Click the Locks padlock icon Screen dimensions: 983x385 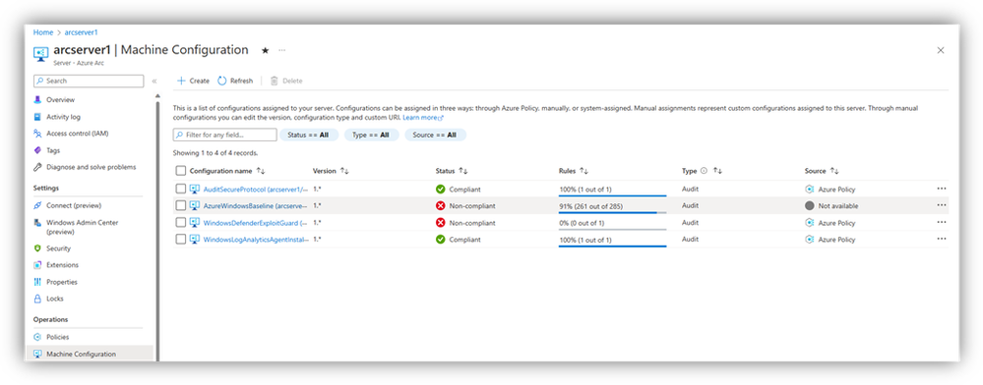[37, 299]
